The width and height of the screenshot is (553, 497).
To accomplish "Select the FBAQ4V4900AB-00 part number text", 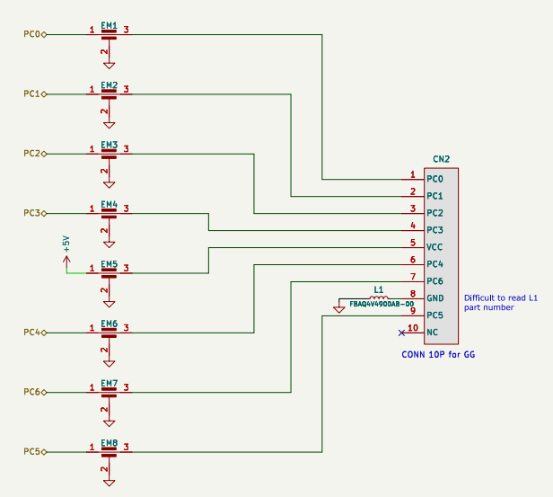I will click(x=382, y=305).
